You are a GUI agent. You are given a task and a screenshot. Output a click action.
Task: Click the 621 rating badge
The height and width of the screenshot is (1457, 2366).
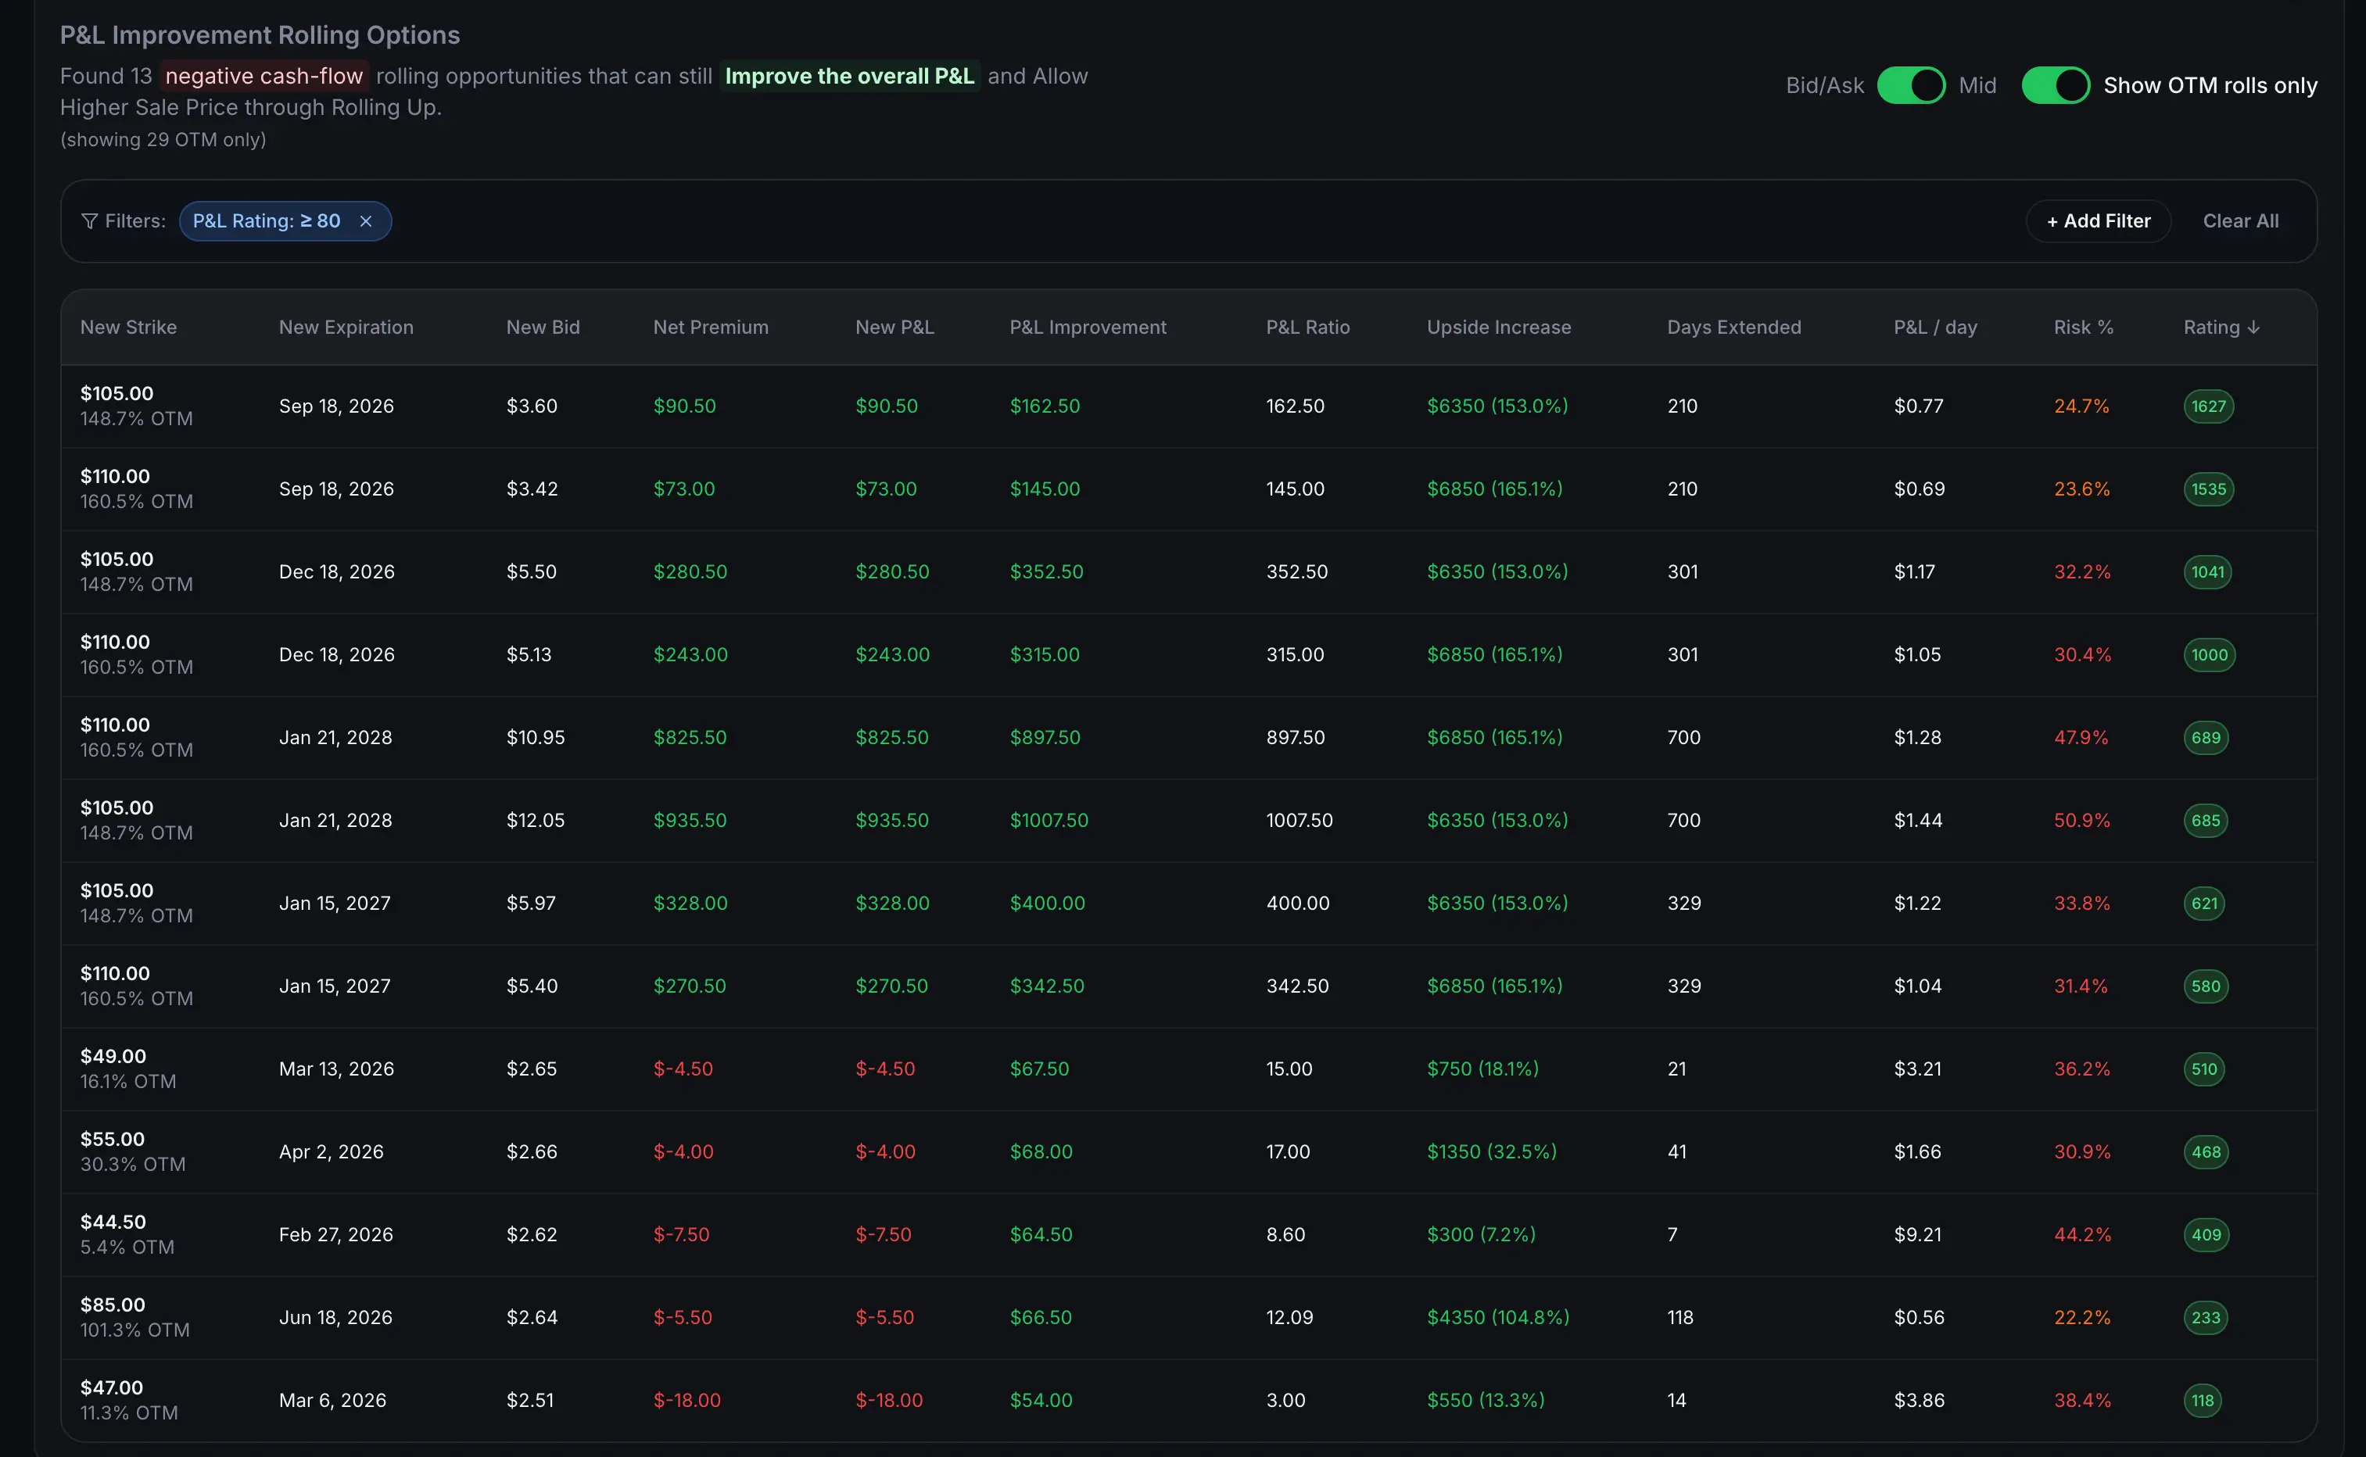[2204, 904]
